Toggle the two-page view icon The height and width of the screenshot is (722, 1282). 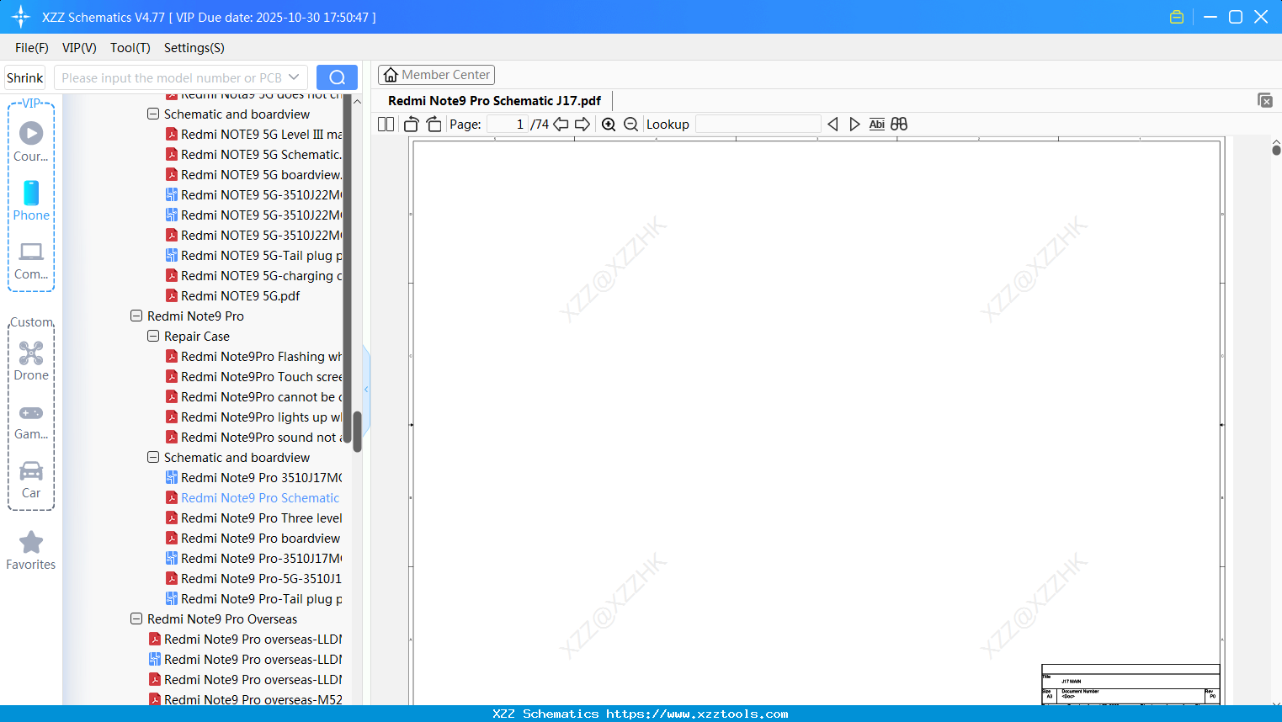tap(386, 125)
